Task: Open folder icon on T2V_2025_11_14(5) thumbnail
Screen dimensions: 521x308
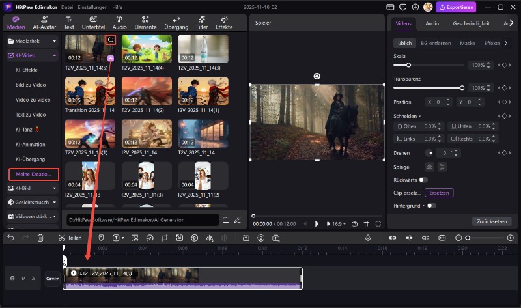Action: [110, 40]
